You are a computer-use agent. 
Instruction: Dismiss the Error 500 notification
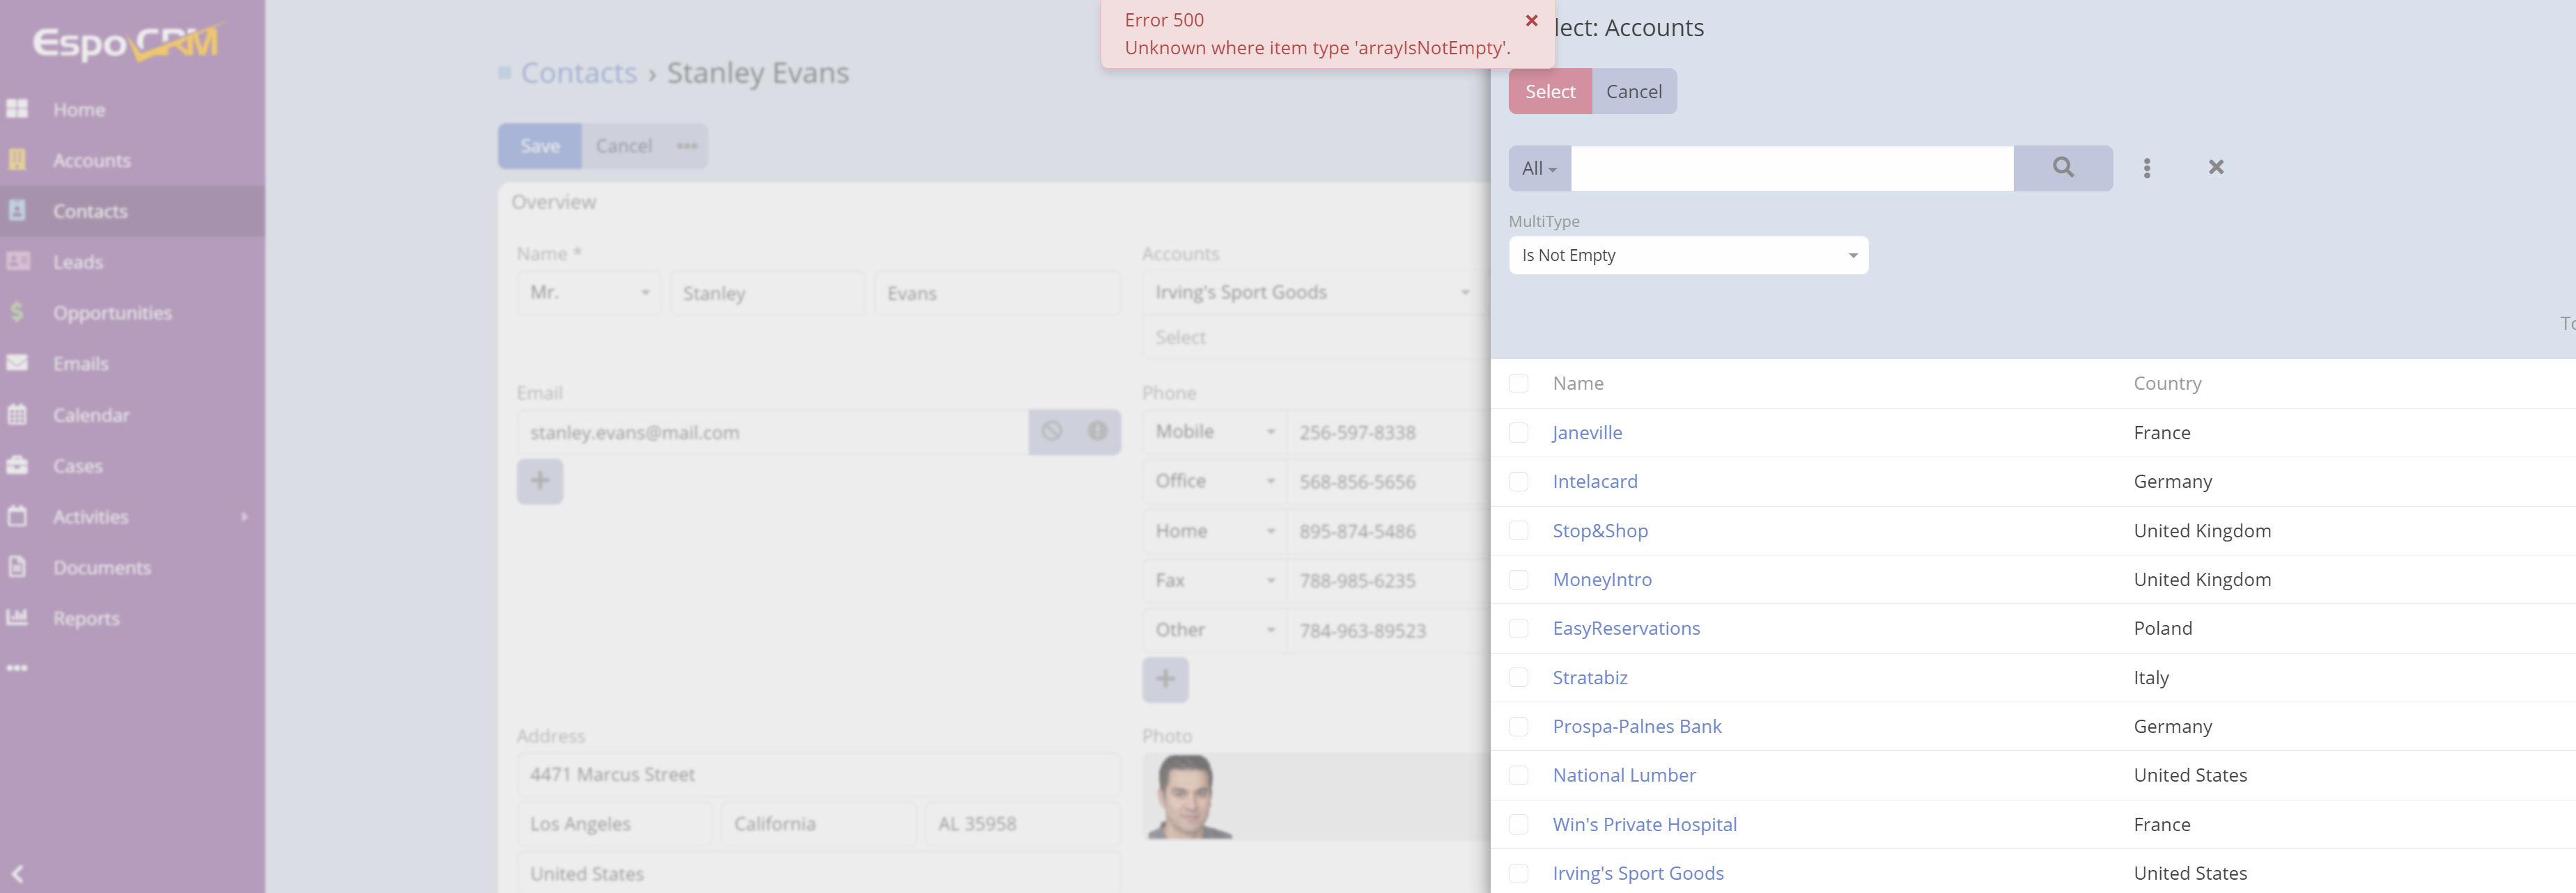1531,21
